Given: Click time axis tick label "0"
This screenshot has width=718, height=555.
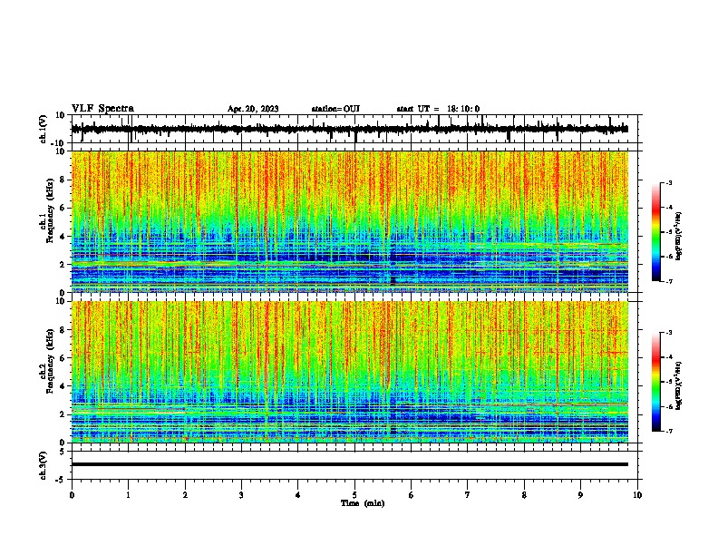Looking at the screenshot, I should tap(72, 495).
